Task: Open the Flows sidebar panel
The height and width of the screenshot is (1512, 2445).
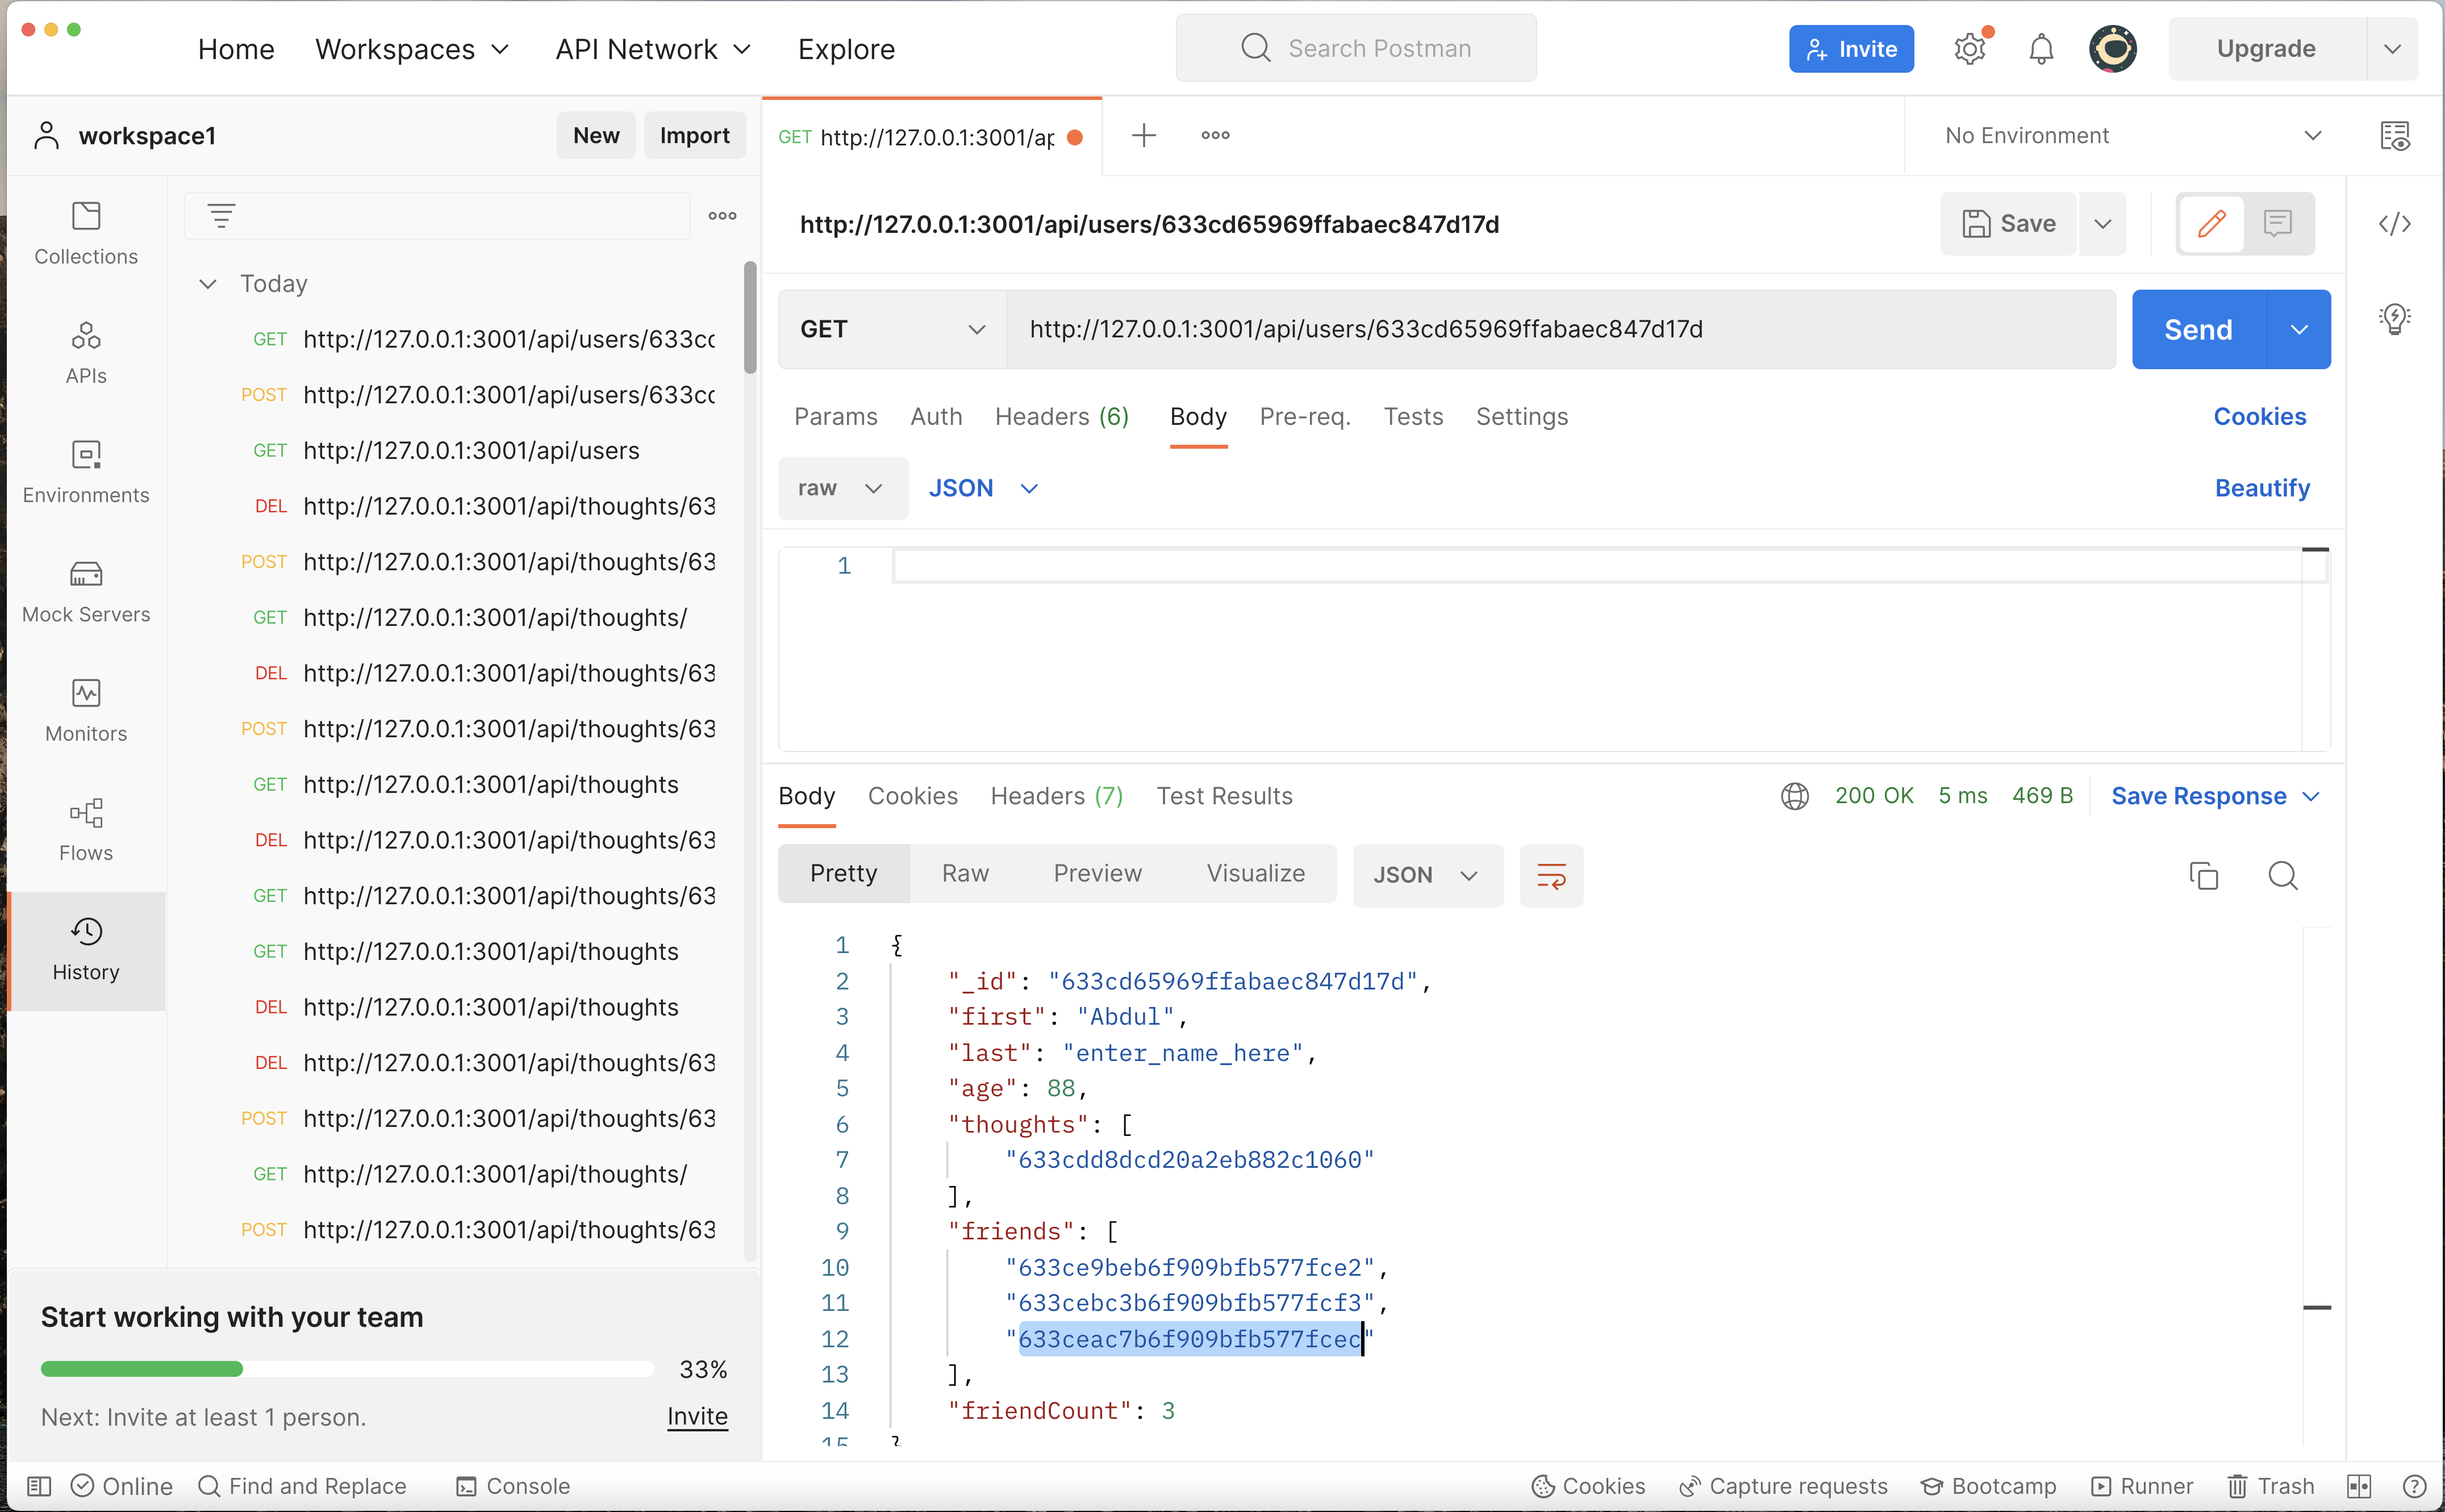Action: [86, 830]
